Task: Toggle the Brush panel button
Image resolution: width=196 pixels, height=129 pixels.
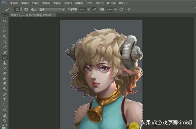Action: point(26,9)
